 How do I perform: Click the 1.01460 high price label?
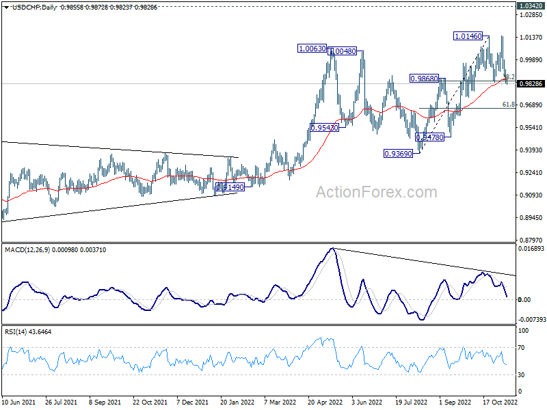468,36
